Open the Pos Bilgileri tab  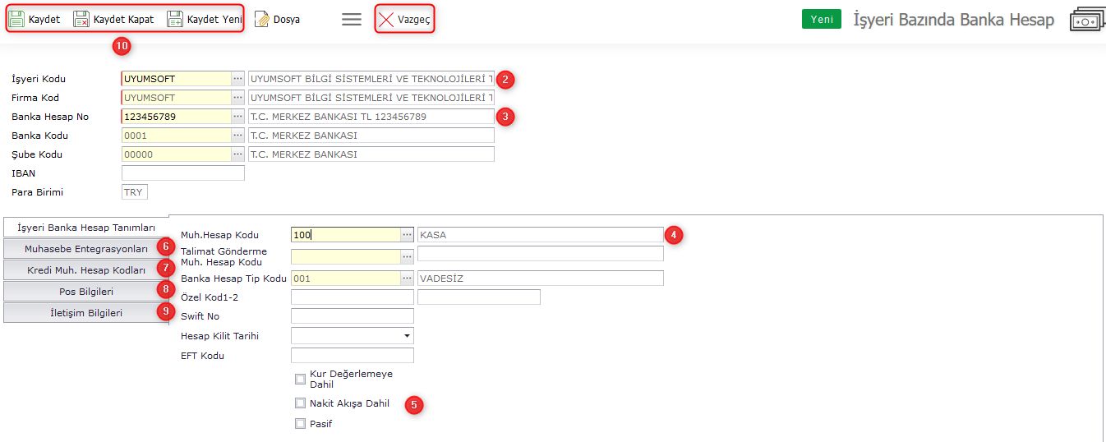86,291
